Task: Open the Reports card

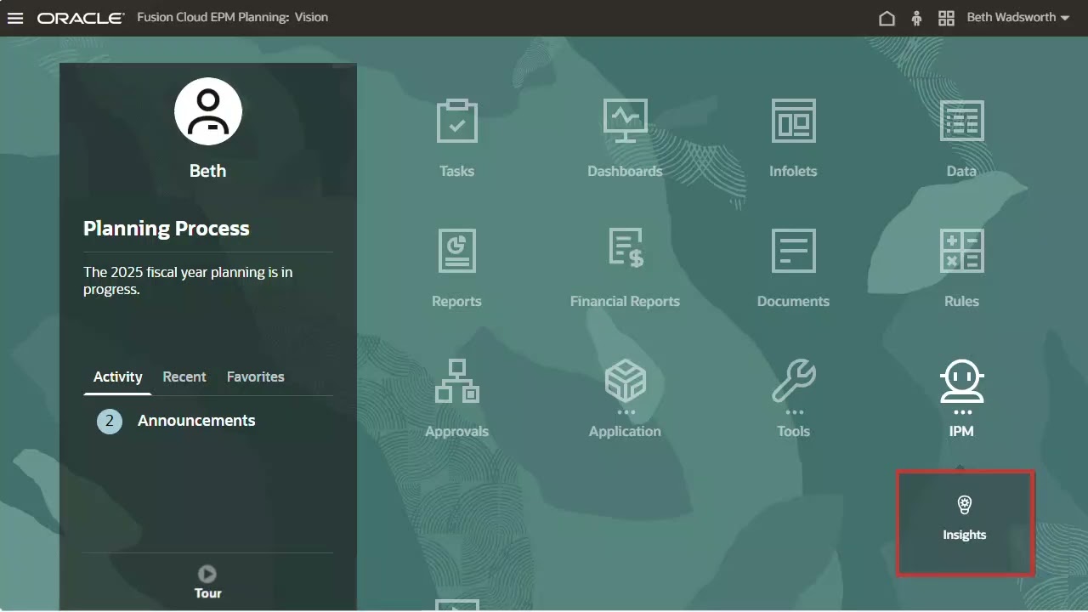Action: click(x=456, y=268)
